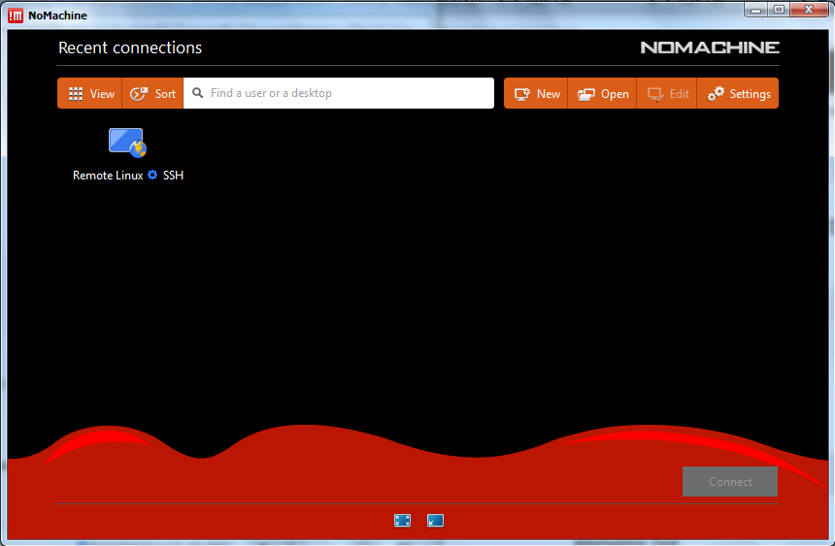Click the magnifier icon in search bar
The width and height of the screenshot is (835, 546).
(198, 93)
